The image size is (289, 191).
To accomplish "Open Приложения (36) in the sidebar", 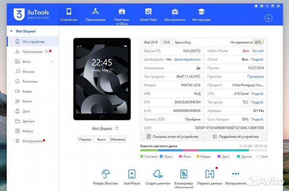I will [x=33, y=52].
